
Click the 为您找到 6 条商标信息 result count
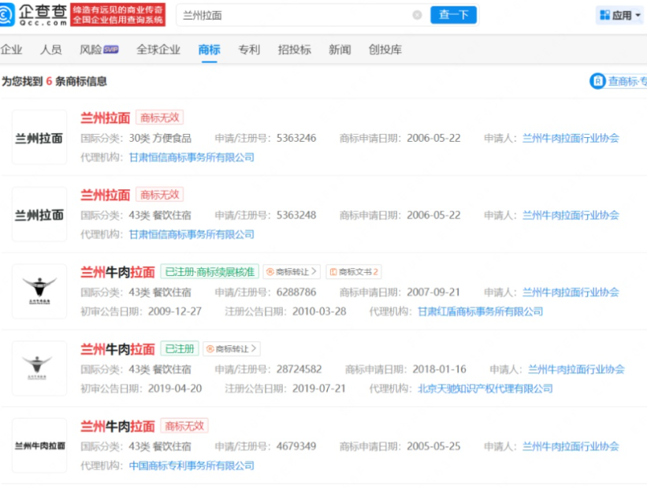tap(54, 81)
